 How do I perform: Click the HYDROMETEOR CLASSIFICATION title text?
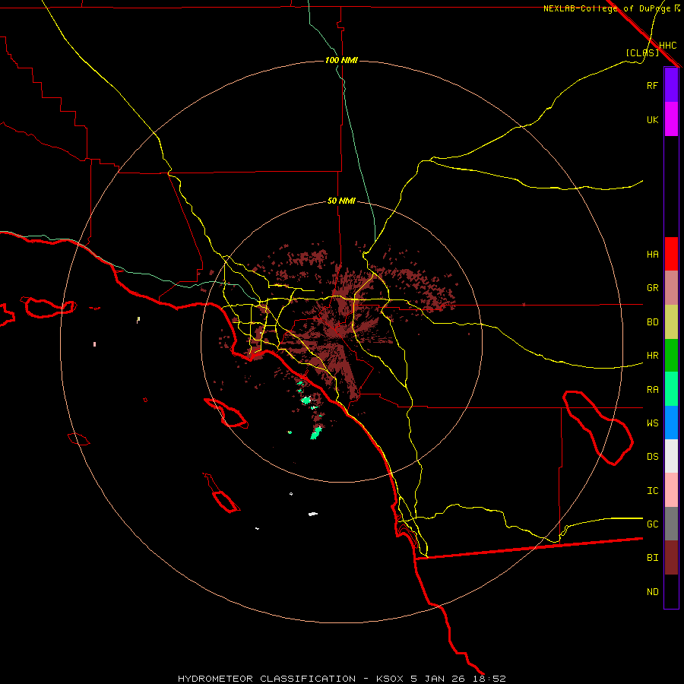tap(267, 679)
